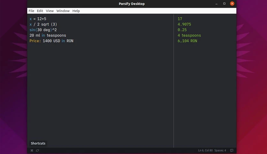The image size is (267, 154).
Task: Click the keyboard shortcuts command icon
Action: point(32,150)
